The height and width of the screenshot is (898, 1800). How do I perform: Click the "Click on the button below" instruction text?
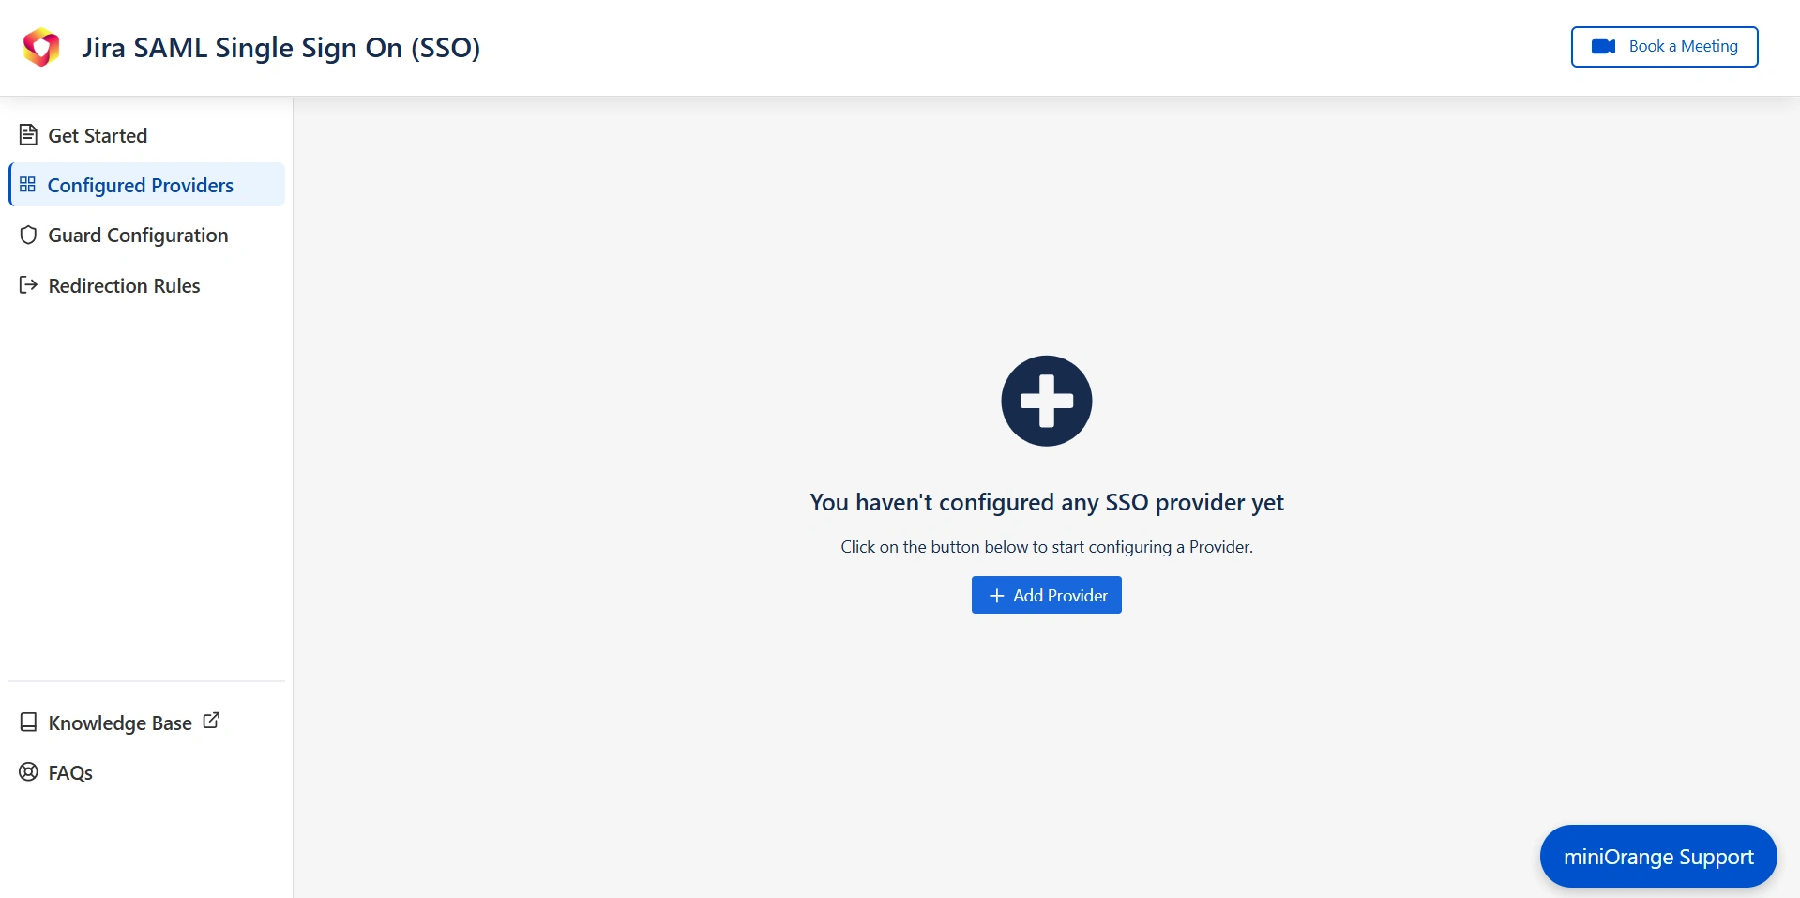point(1047,547)
